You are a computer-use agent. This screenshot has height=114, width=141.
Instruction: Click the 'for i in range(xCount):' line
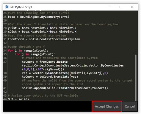(x=28, y=50)
